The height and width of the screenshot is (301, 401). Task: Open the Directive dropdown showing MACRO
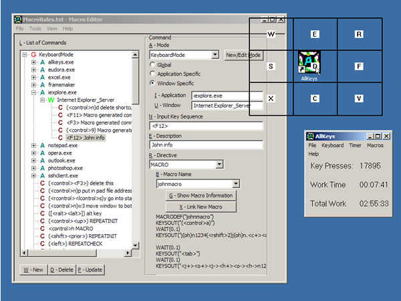(219, 164)
